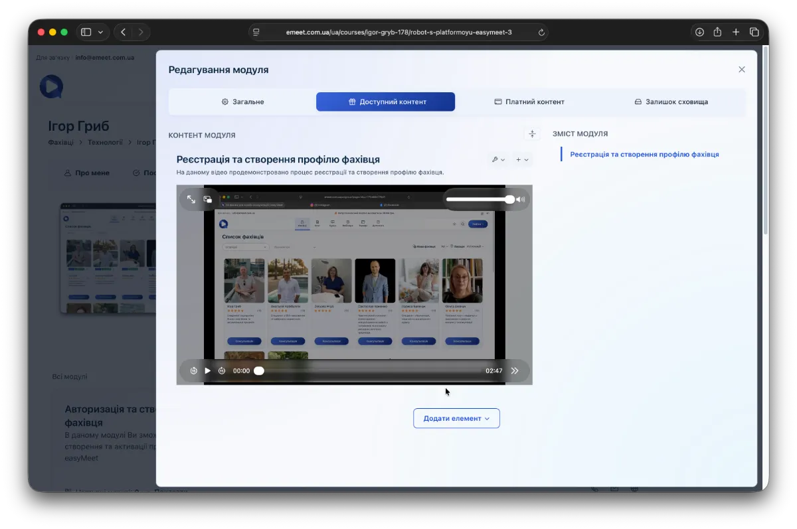
Task: Switch to 'Загальне' tab
Action: click(x=242, y=102)
